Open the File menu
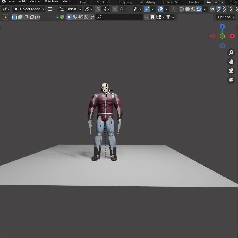Viewport: 238px width, 238px height. pos(12,2)
